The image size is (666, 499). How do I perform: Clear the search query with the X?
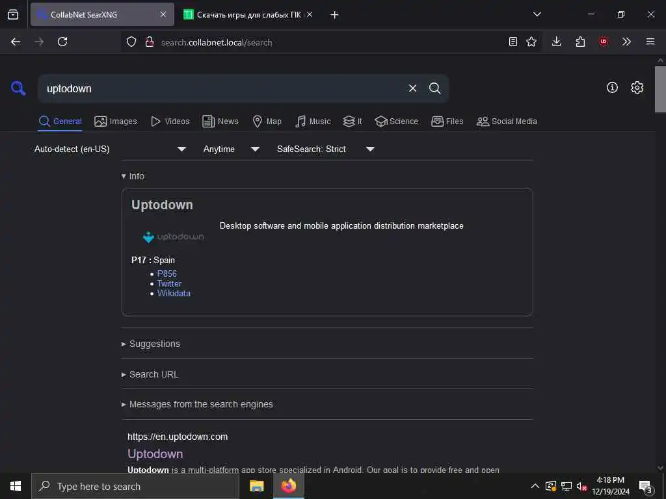pos(412,88)
